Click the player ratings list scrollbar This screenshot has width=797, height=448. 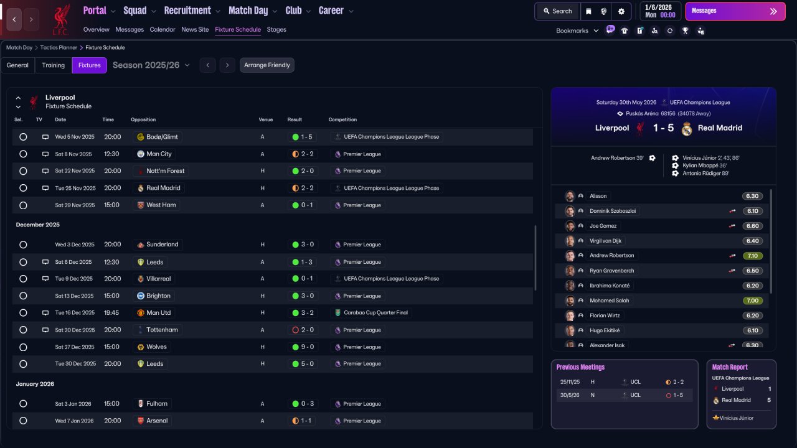771,241
